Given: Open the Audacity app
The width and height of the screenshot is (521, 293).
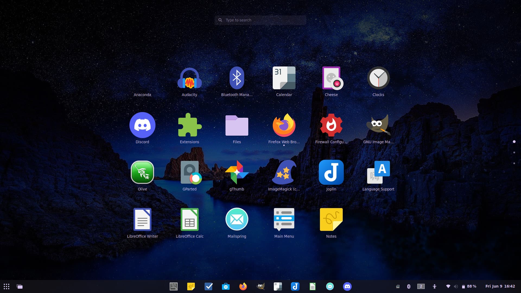Looking at the screenshot, I should click(189, 79).
